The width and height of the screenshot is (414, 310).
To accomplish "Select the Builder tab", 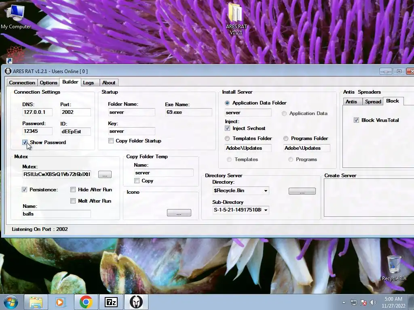I will [x=70, y=82].
